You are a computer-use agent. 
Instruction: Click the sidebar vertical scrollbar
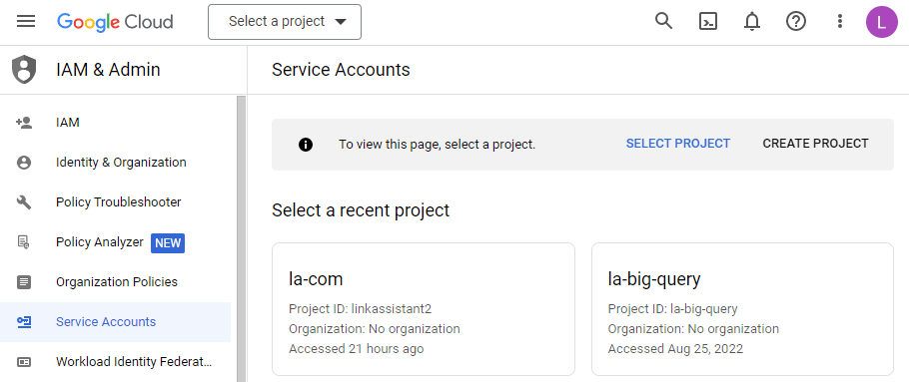point(241,238)
